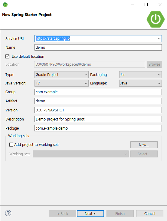The image size is (167, 221).
Task: Maximize the New Spring Starter Project window
Action: coord(146,5)
